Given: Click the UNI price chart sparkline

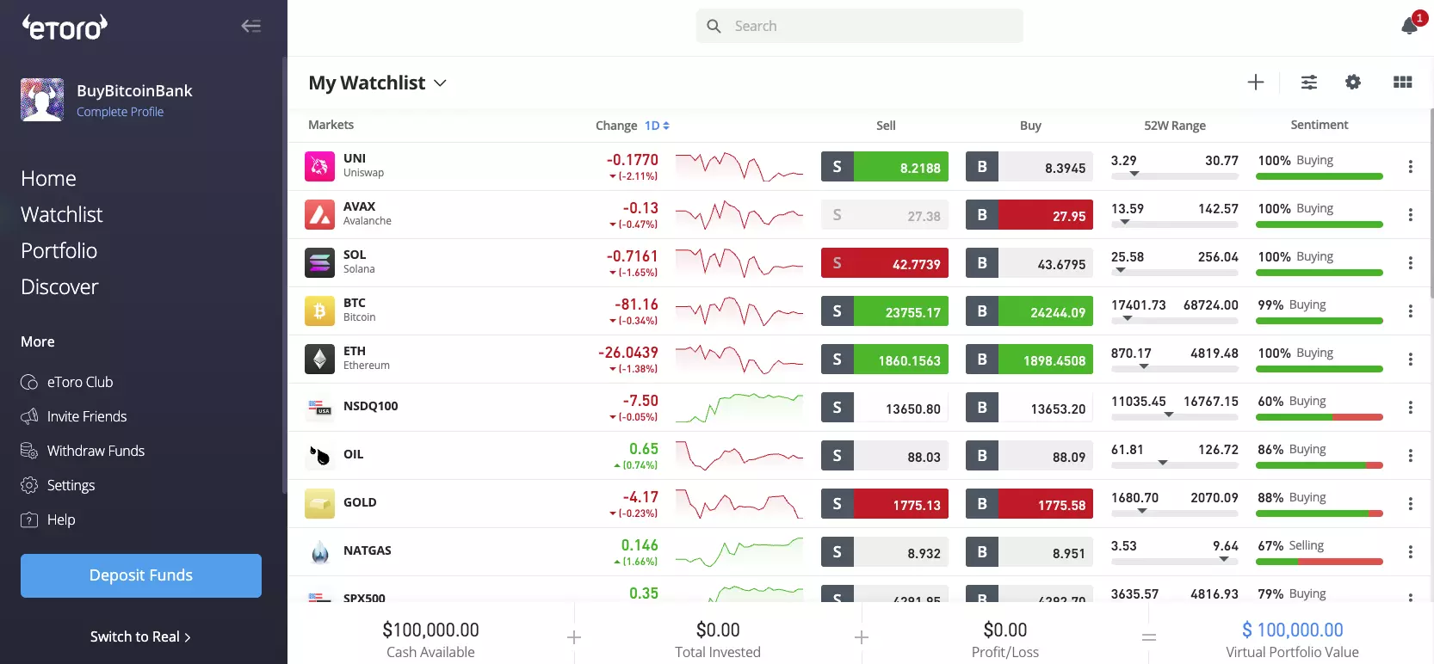Looking at the screenshot, I should 739,167.
